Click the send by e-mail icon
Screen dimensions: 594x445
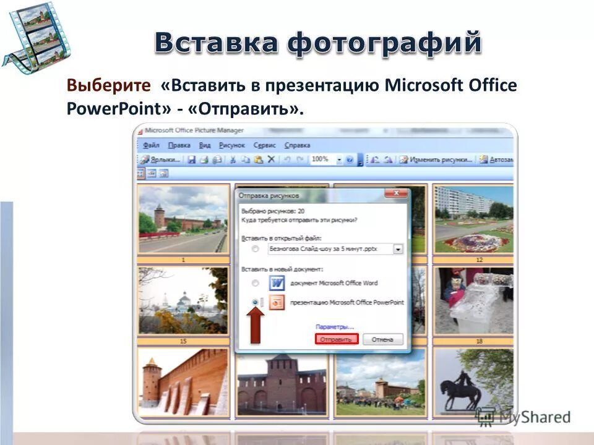point(217,159)
